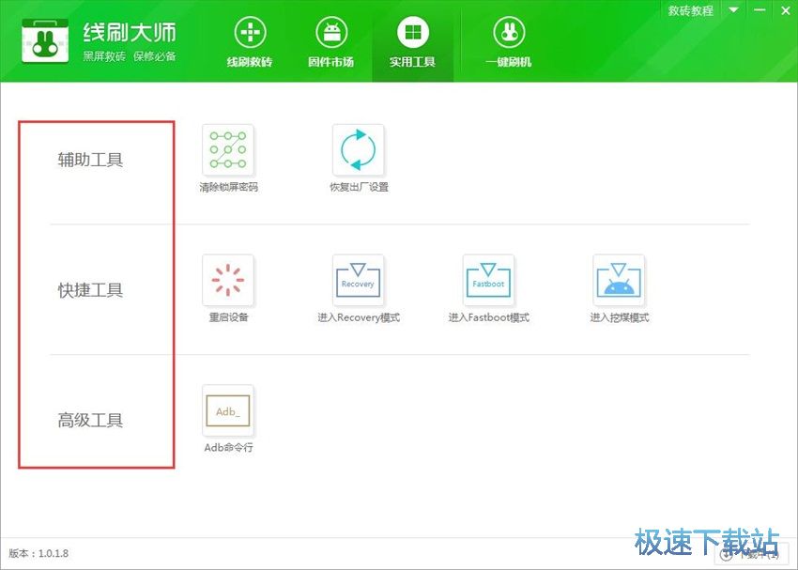This screenshot has height=570, width=798.
Task: Launch the Adb命令行 tool
Action: (x=228, y=410)
